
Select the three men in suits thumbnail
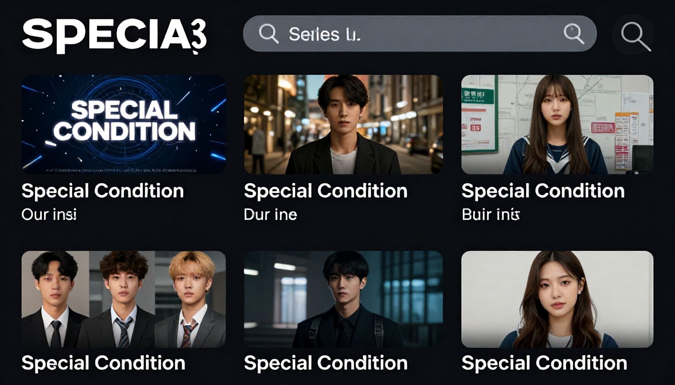124,299
